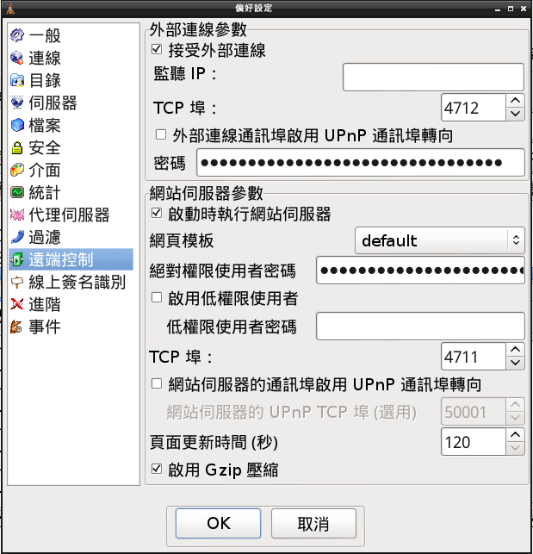Select the 連線 connection icon in sidebar
The height and width of the screenshot is (554, 533).
tap(16, 58)
